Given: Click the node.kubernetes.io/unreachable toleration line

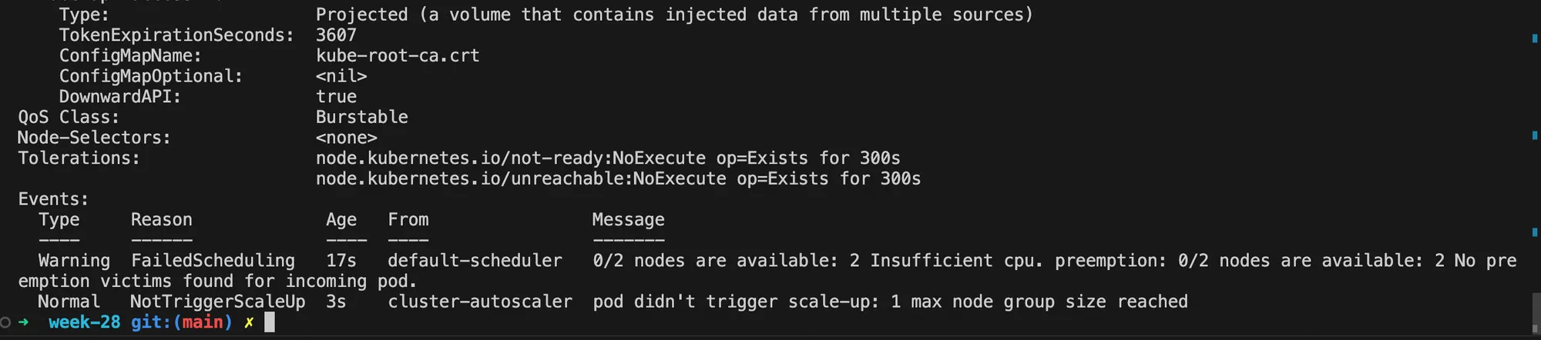Looking at the screenshot, I should pyautogui.click(x=618, y=178).
